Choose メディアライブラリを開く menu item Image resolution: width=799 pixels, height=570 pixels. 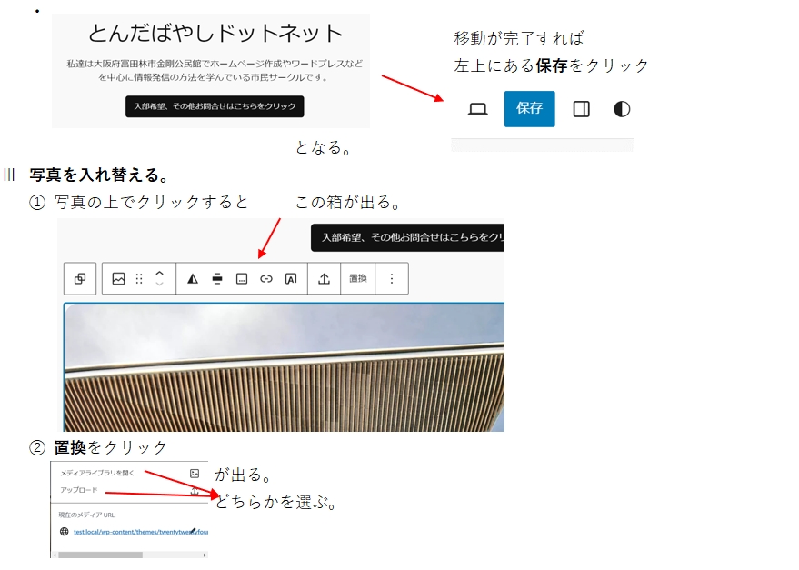coord(97,474)
